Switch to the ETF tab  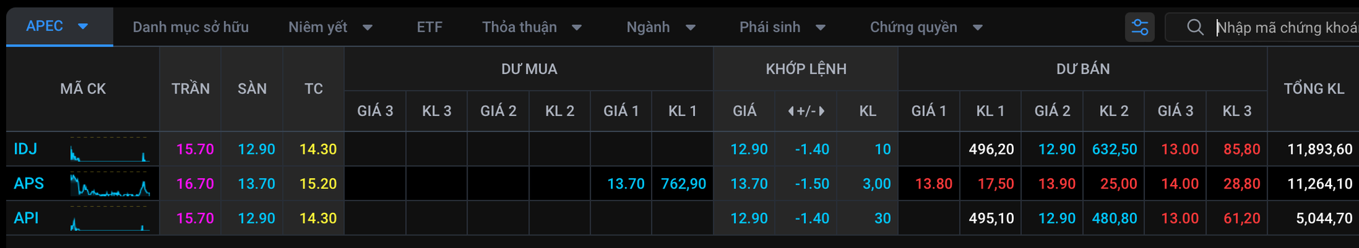429,28
